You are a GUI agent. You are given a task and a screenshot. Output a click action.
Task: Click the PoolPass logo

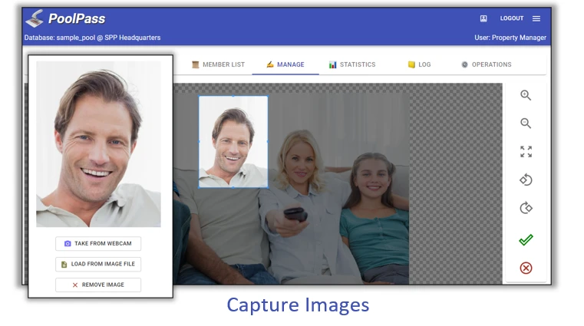click(x=66, y=18)
